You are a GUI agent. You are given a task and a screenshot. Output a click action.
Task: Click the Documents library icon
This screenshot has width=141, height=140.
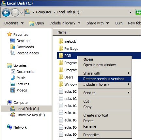click(13, 71)
